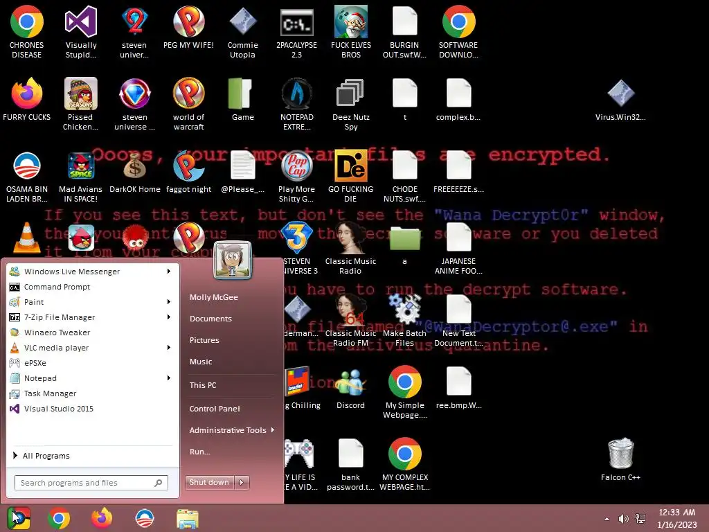Expand Windows Live Messenger submenu arrow
Viewport: 709px width, 532px height.
tap(169, 272)
